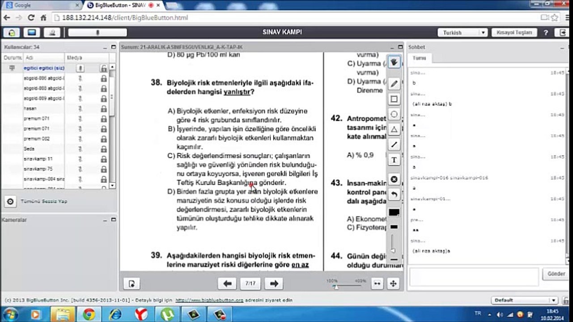573x322 pixels.
Task: Toggle the lock for sinavkampi 11
Action: (x=104, y=159)
